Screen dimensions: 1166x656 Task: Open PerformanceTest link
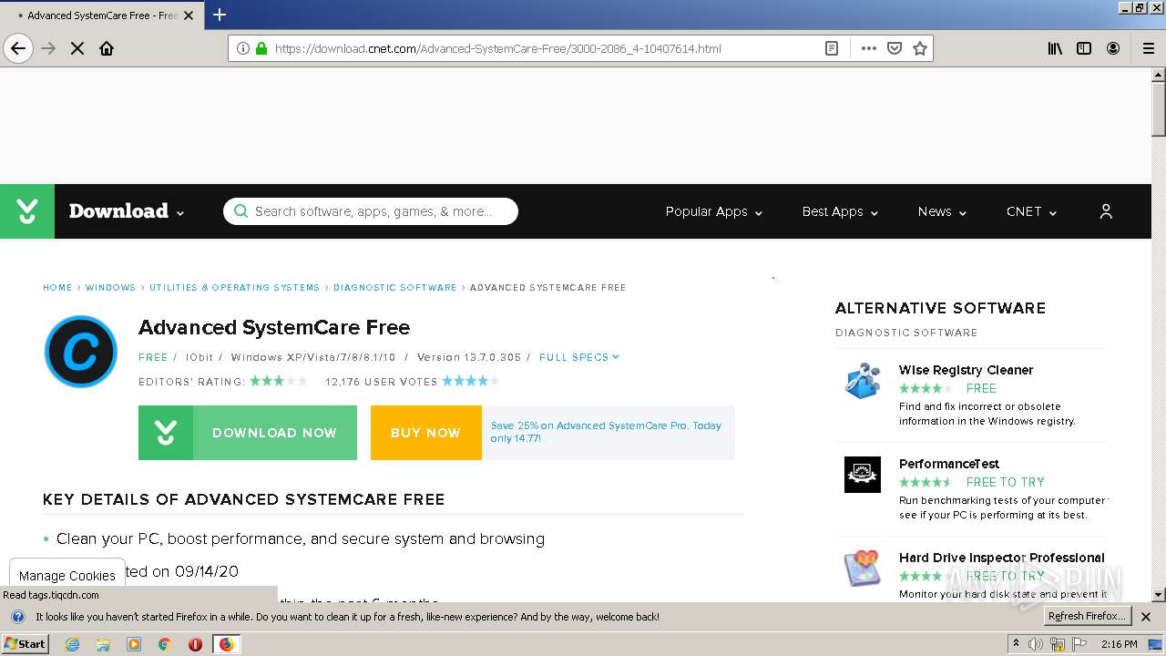[949, 464]
